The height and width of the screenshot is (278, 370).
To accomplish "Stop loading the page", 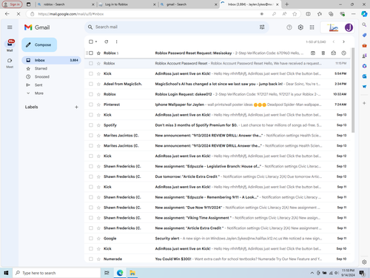I will point(18,14).
